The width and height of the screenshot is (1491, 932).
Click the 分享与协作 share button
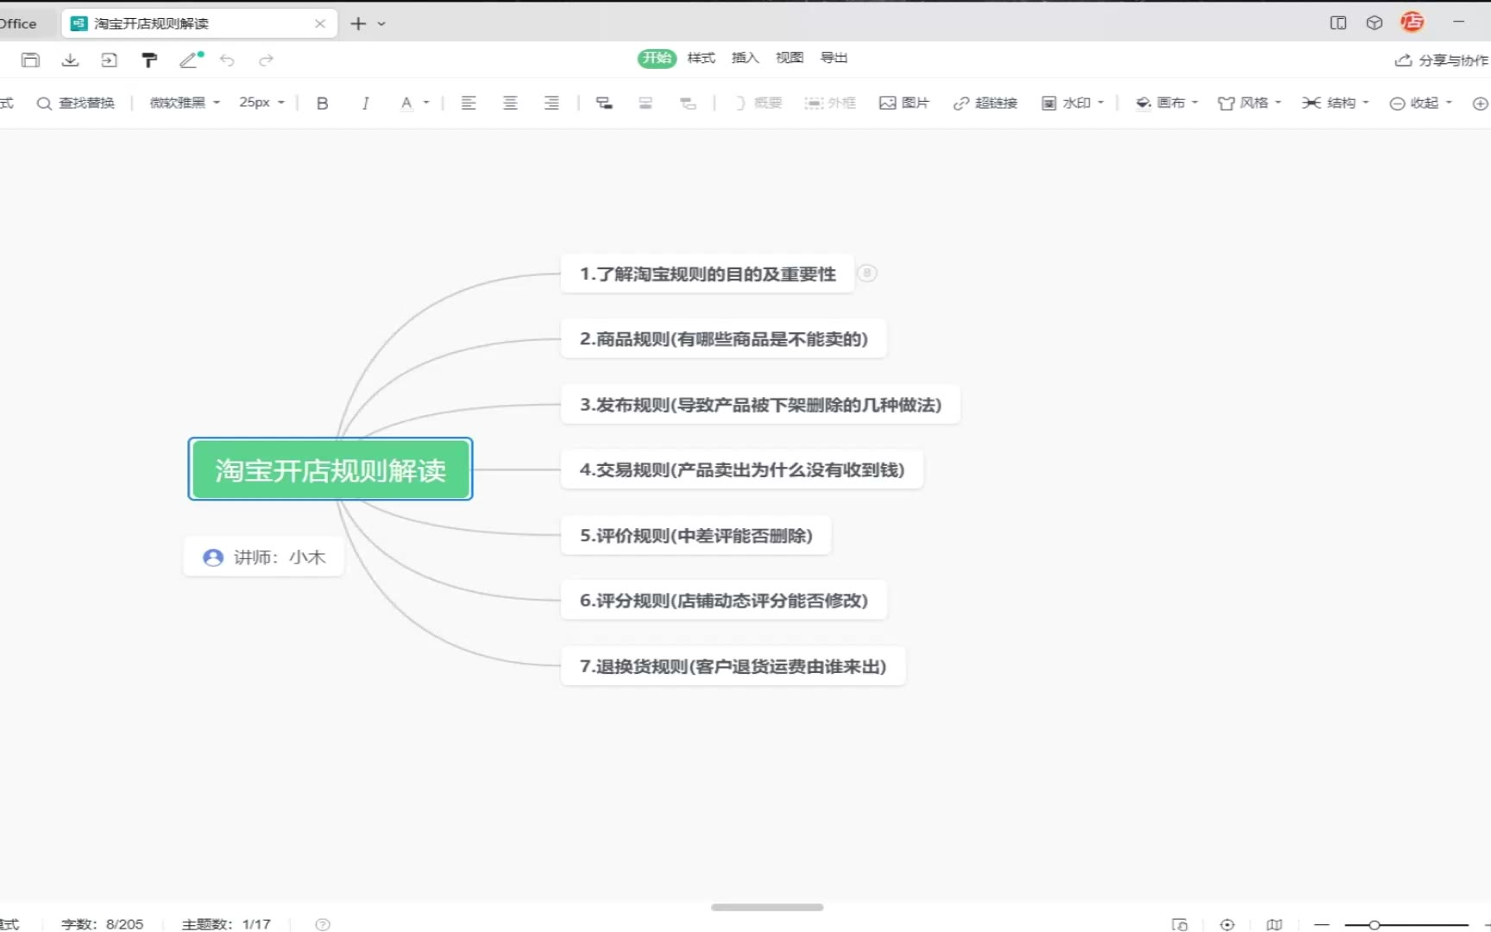click(x=1441, y=60)
